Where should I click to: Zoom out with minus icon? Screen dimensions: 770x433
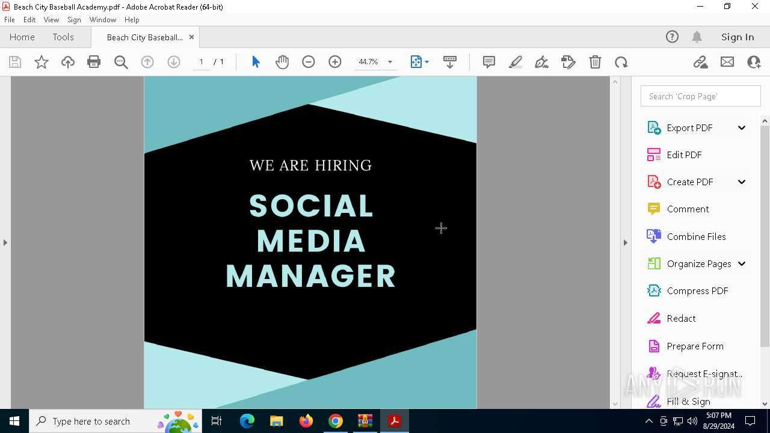coord(309,62)
